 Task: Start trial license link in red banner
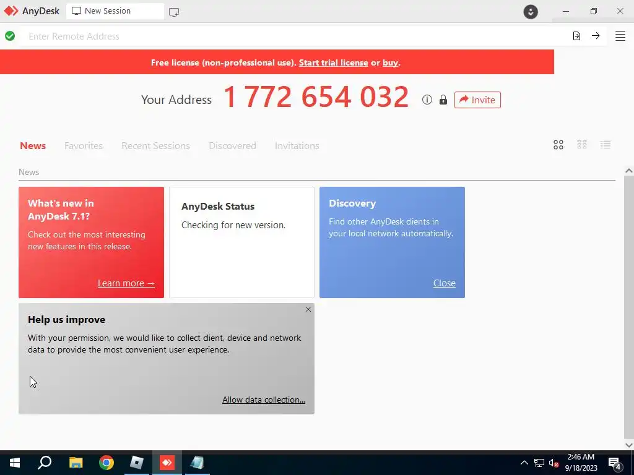click(333, 62)
